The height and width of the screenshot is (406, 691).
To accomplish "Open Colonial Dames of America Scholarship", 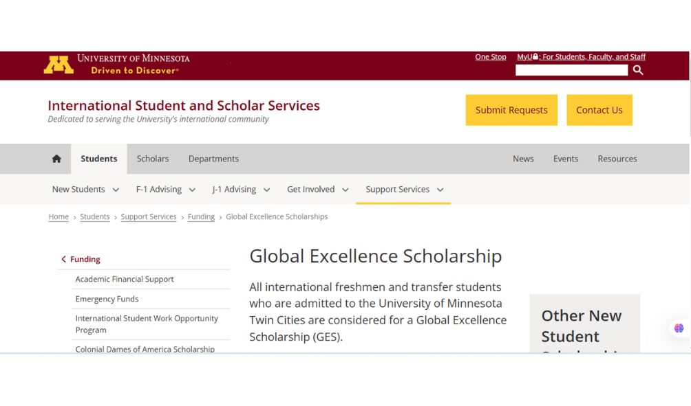I will pyautogui.click(x=145, y=349).
